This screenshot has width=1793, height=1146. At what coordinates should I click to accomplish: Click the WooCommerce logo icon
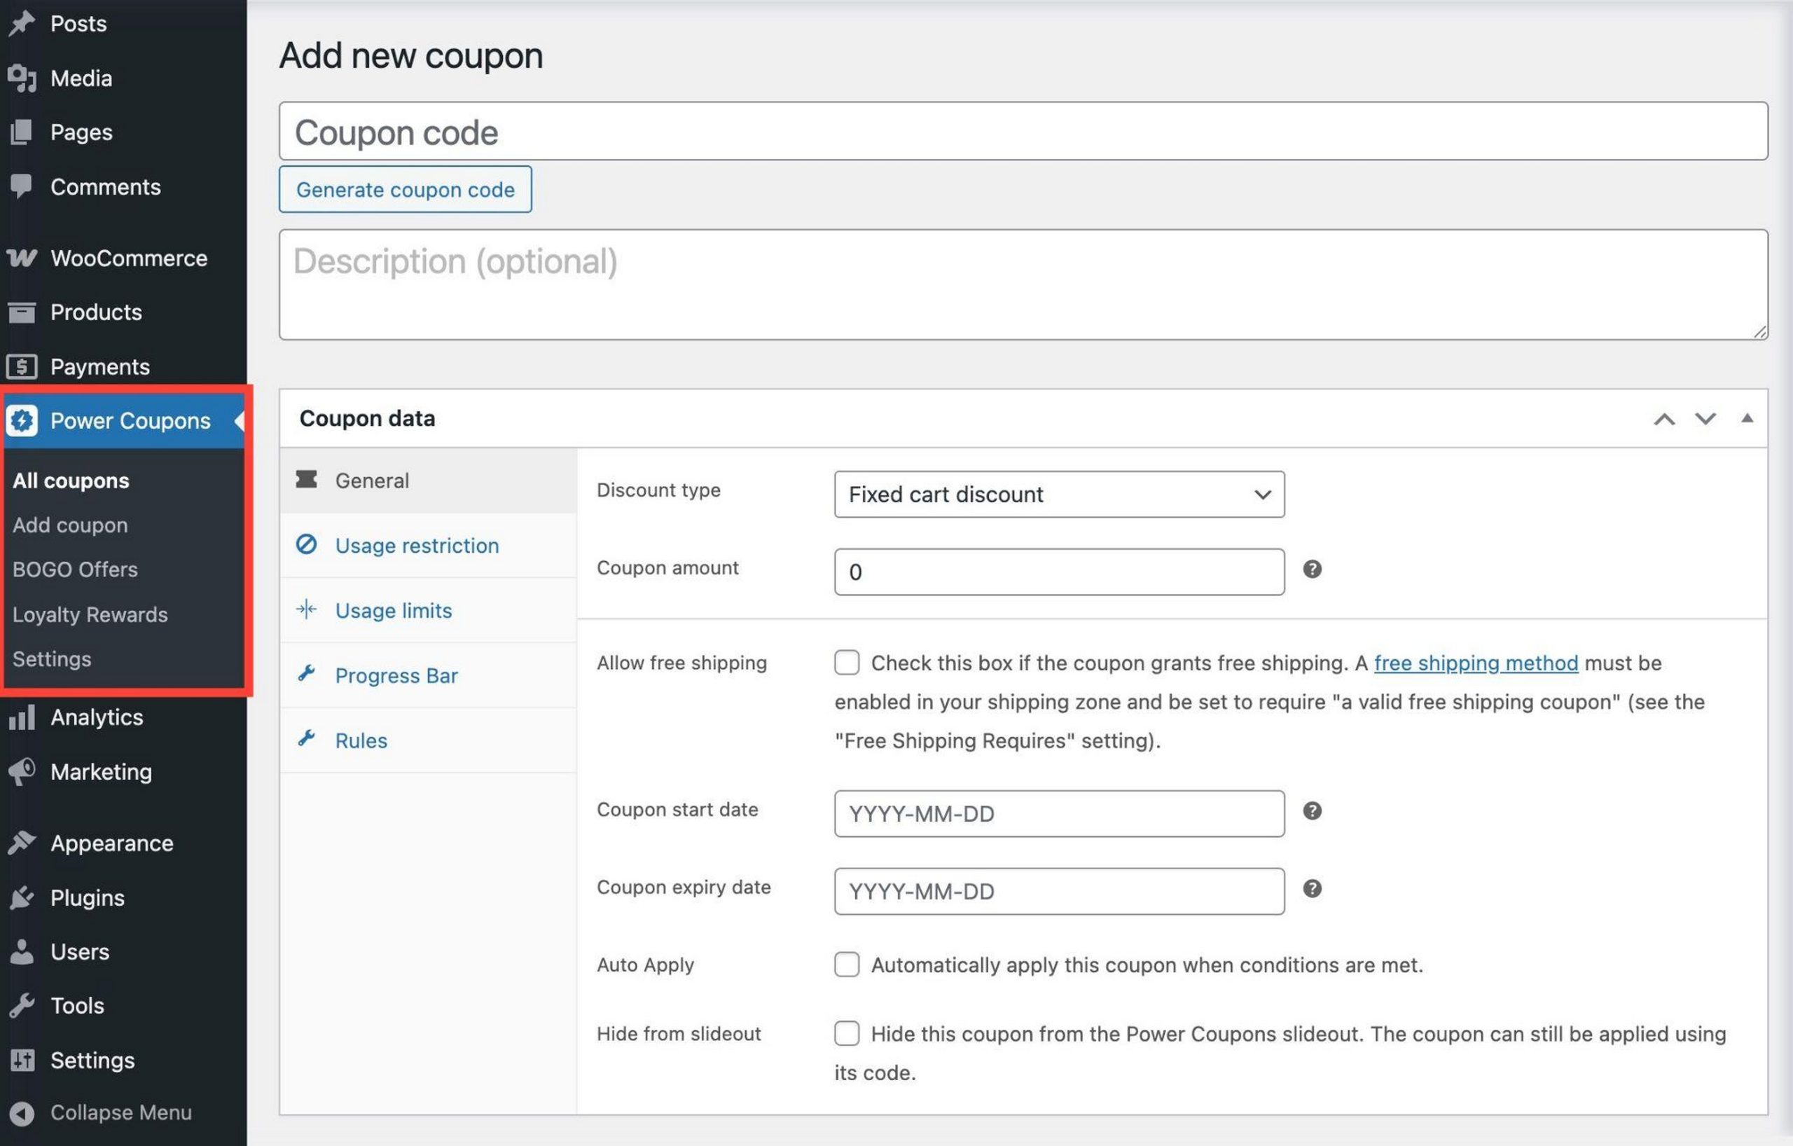pyautogui.click(x=22, y=258)
